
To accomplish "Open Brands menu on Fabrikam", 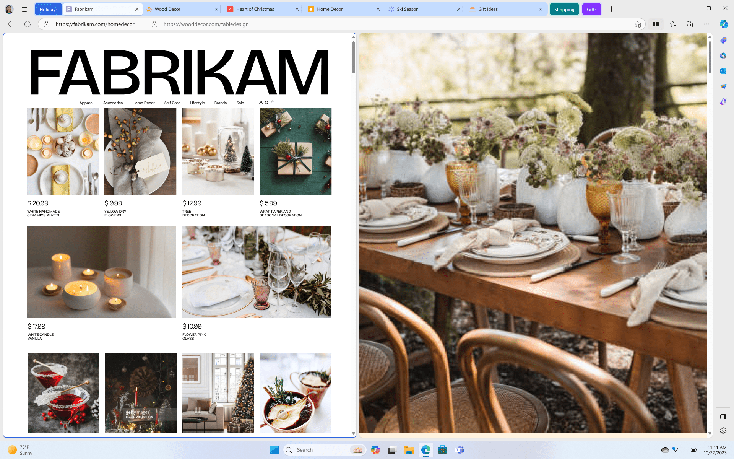I will pos(221,103).
